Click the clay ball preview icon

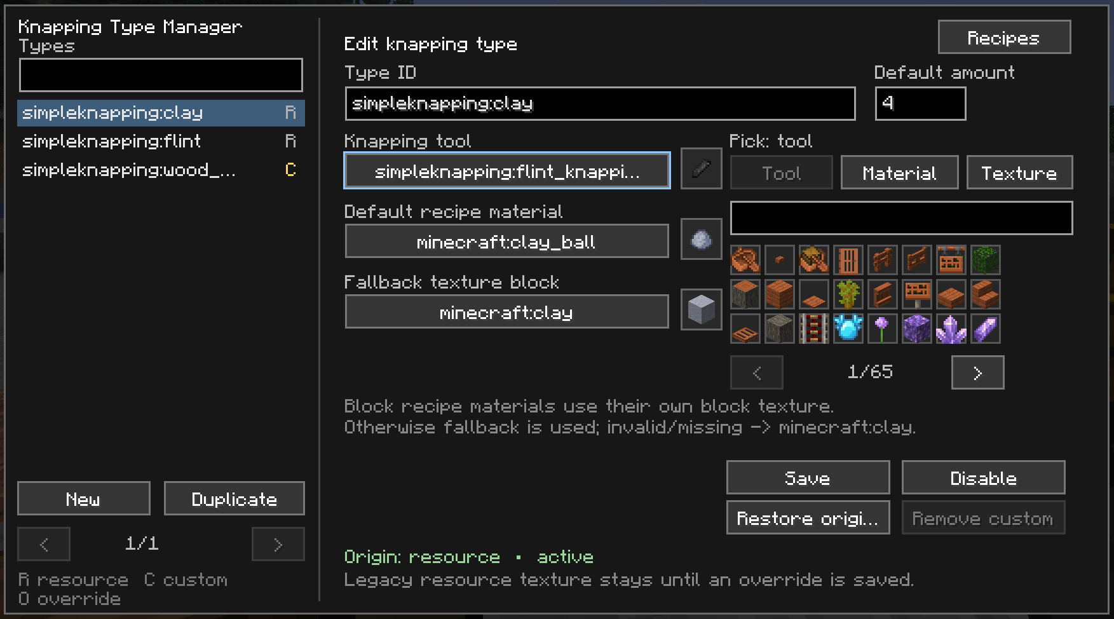click(702, 239)
